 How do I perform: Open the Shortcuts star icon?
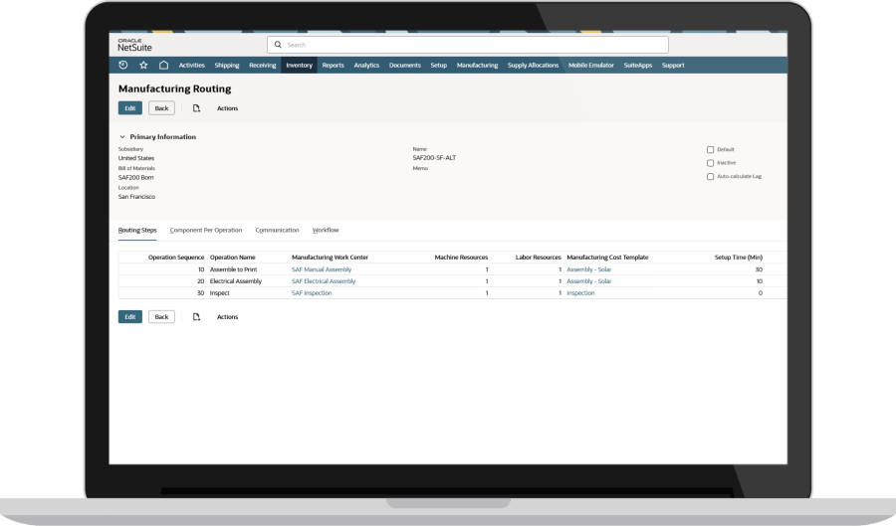click(x=143, y=65)
